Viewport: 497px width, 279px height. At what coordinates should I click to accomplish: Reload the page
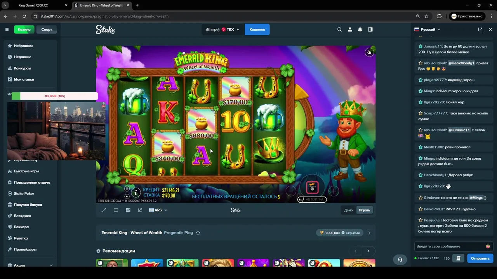[24, 16]
